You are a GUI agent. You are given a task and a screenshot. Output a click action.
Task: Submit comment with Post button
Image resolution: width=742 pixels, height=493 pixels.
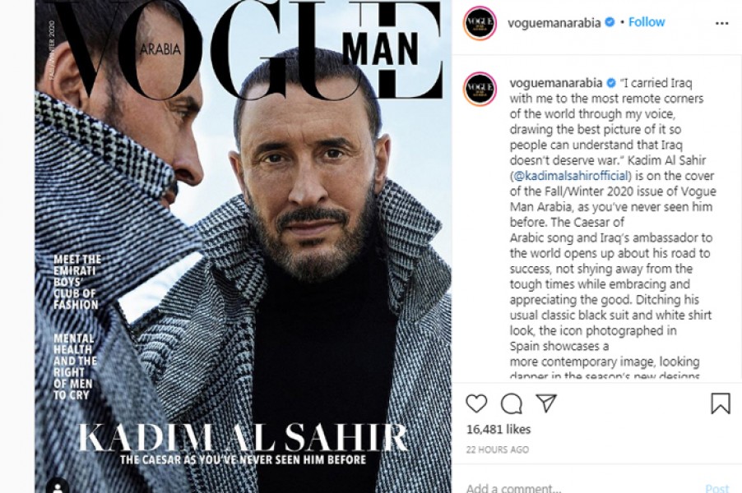tap(717, 488)
